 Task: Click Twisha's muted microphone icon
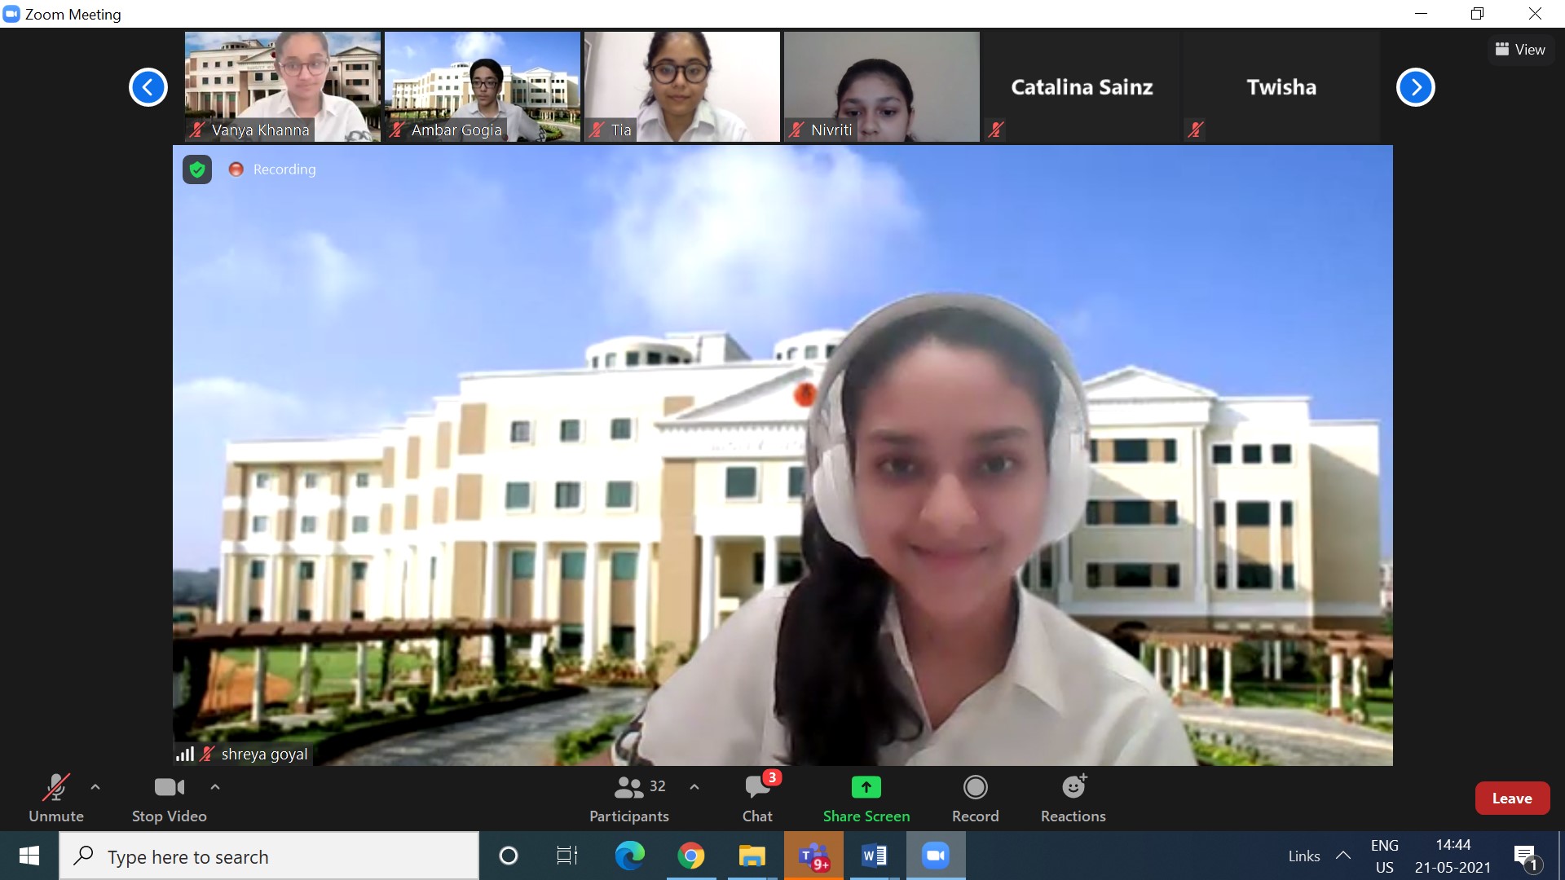point(1195,130)
